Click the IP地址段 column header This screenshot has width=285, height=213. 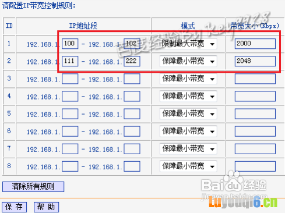pos(83,26)
